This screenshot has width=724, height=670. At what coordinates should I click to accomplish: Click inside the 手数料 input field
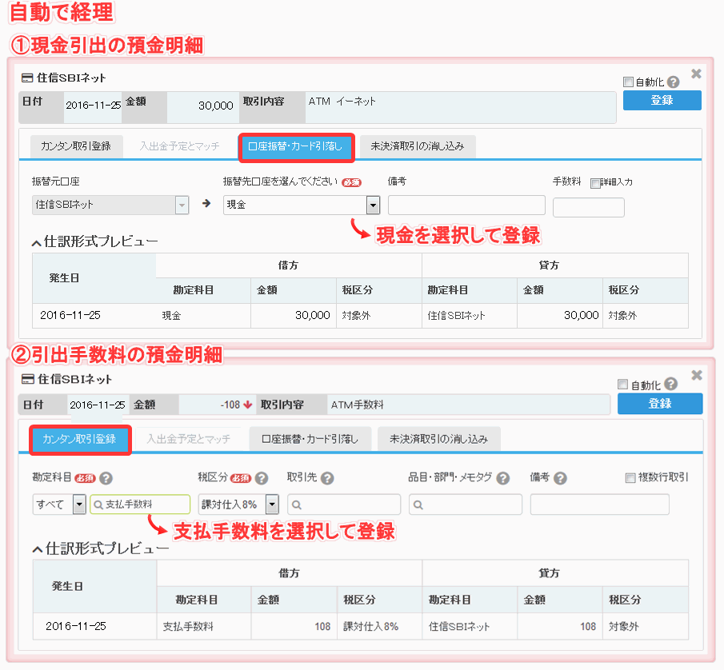click(588, 206)
